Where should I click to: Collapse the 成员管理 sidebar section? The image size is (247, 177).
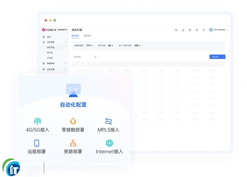65,42
